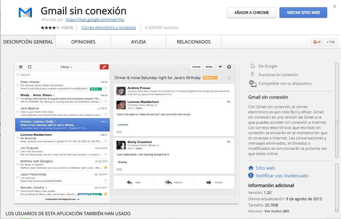Show Details of Lorenzo Madderhorn's message

coord(139,108)
